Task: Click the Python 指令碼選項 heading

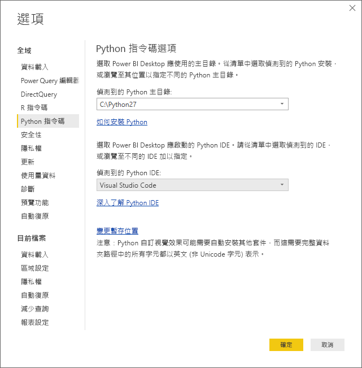Action: (x=136, y=49)
